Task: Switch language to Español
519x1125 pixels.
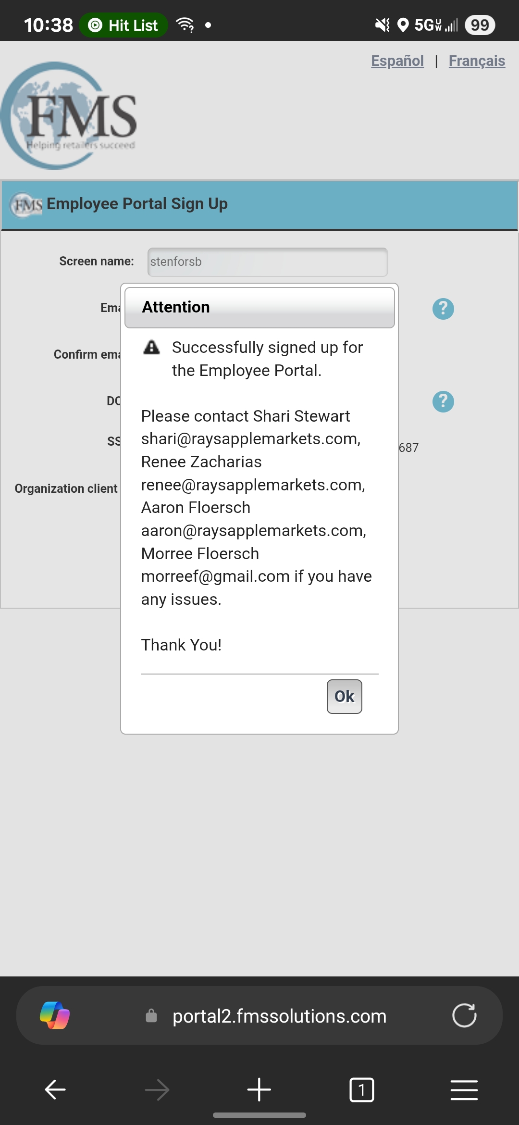Action: tap(397, 61)
